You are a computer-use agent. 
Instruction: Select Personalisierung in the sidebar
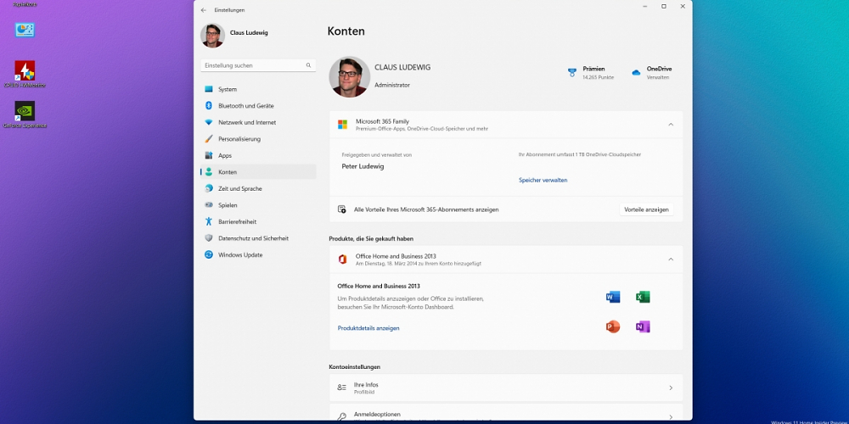tap(258, 139)
